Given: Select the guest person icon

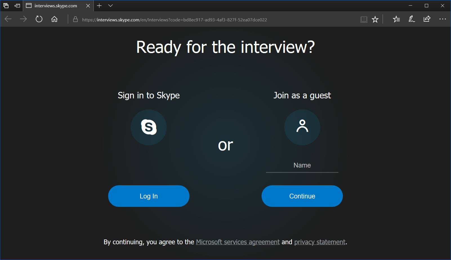Looking at the screenshot, I should (x=302, y=127).
